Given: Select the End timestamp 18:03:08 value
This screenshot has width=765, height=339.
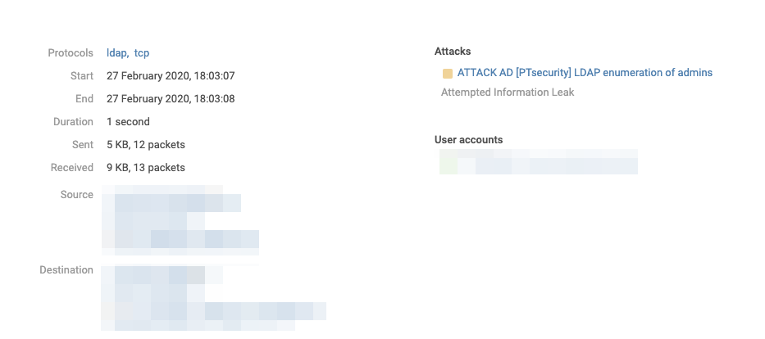Looking at the screenshot, I should [171, 99].
